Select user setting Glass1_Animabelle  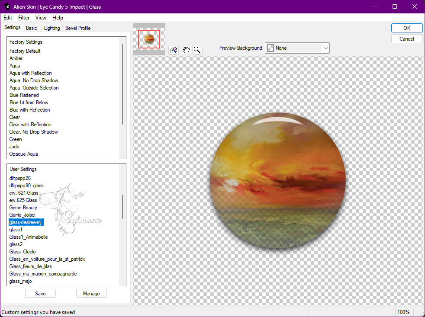[x=29, y=237]
